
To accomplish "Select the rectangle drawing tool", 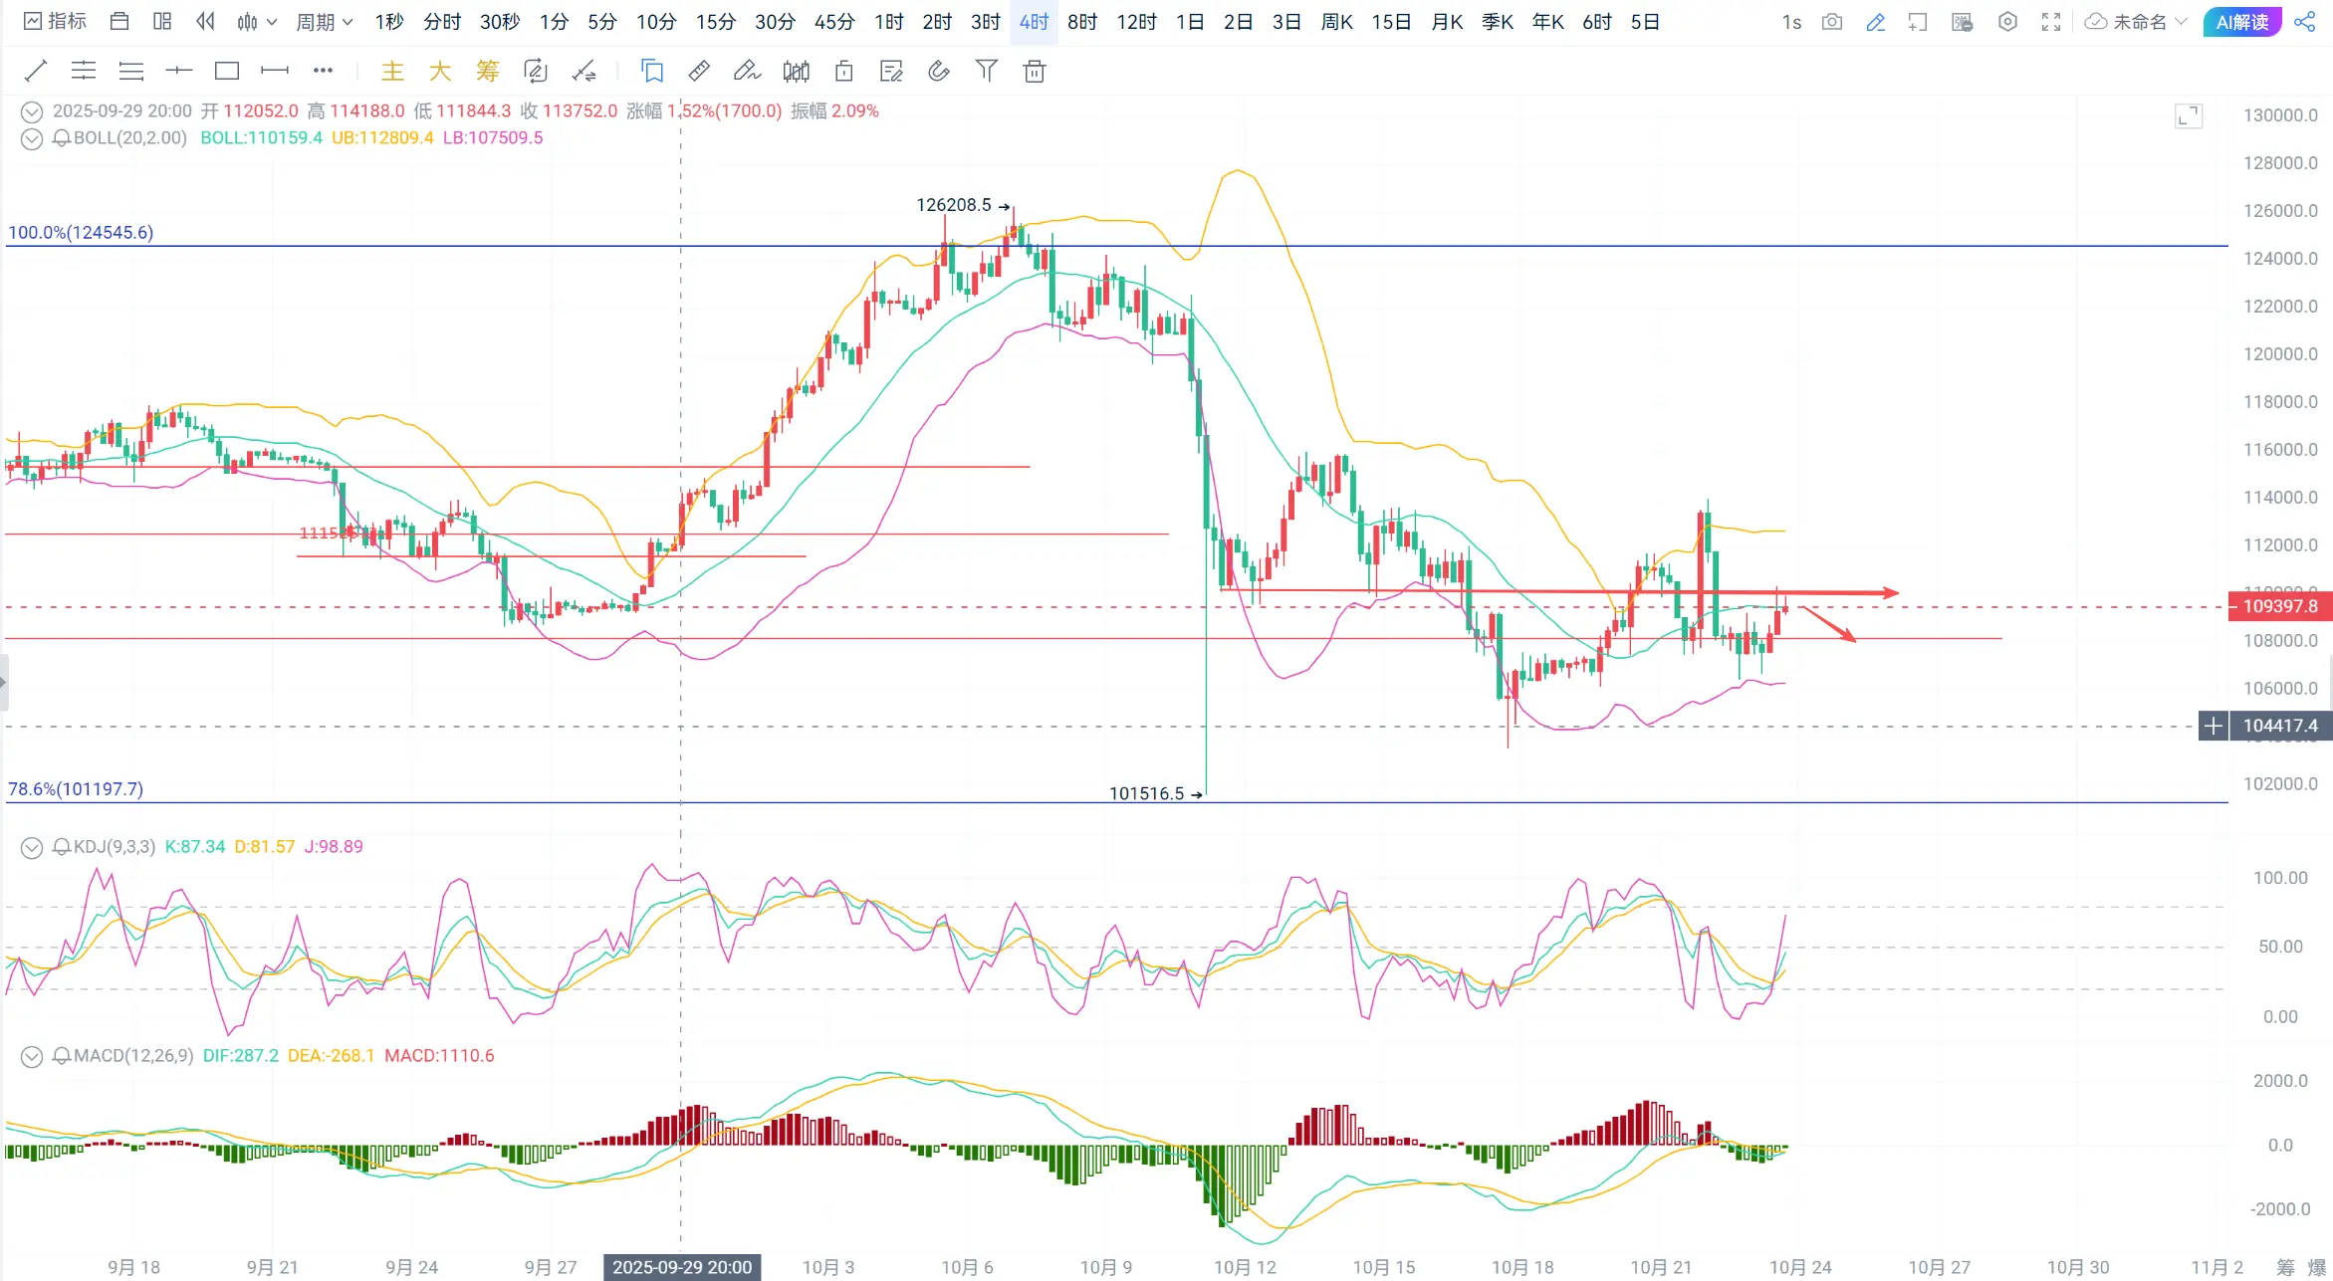I will 227,71.
